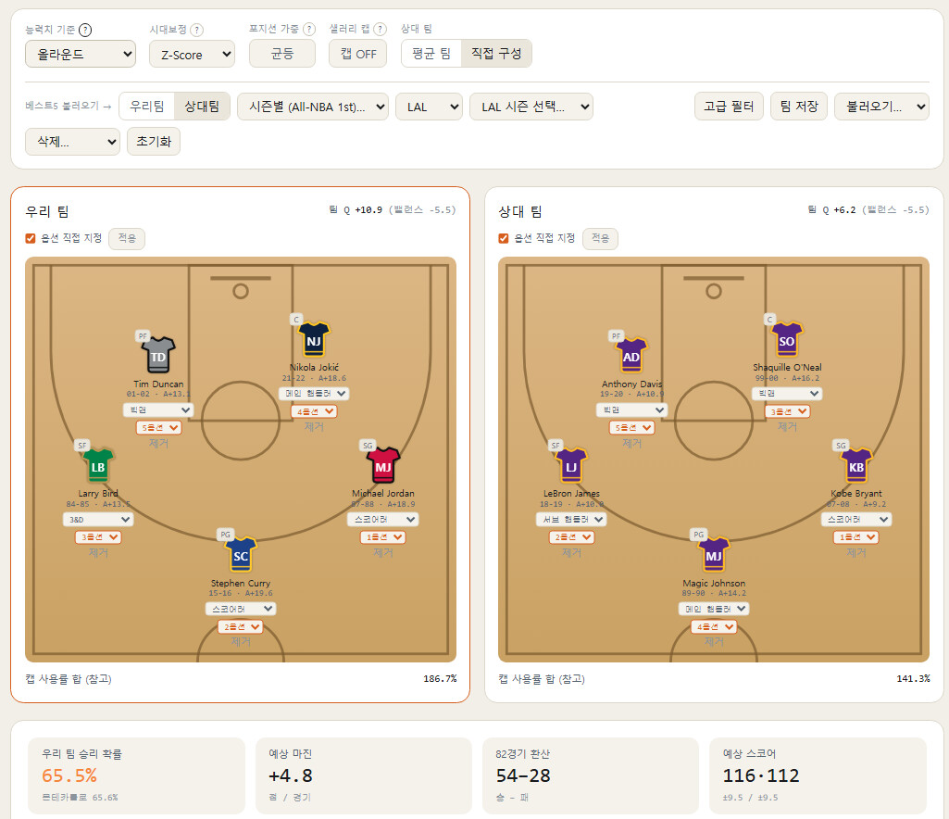Select Magic Johnson's purple jersey icon

[x=714, y=555]
